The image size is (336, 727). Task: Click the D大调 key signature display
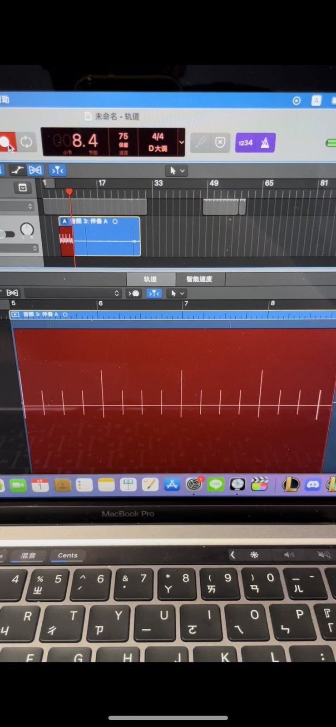[158, 149]
